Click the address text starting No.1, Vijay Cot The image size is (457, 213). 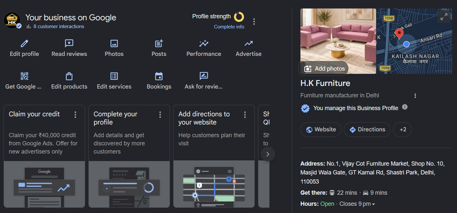[x=372, y=172]
